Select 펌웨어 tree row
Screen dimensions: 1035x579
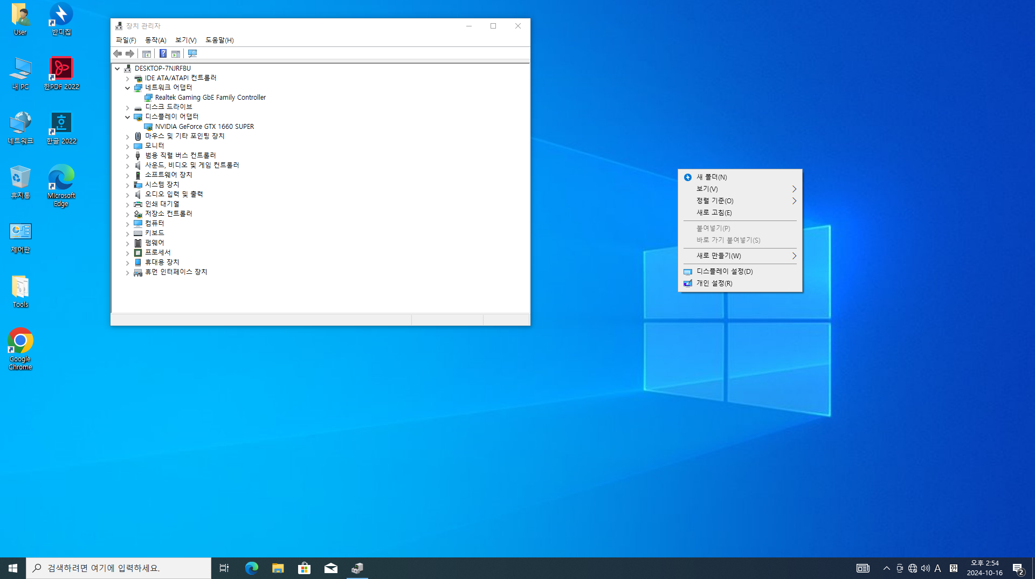point(154,243)
